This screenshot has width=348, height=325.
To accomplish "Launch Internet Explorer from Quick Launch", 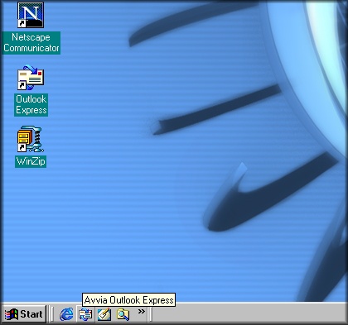I will tap(66, 314).
